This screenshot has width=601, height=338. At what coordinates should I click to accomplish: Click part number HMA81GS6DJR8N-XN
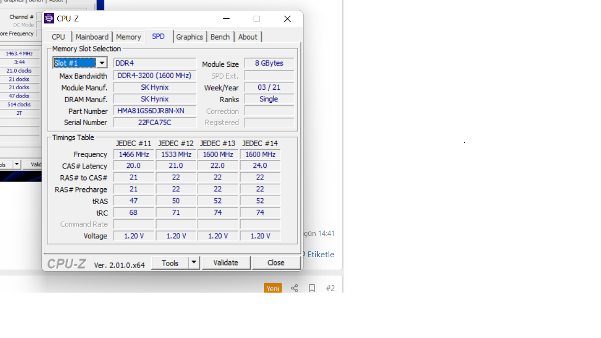tap(155, 111)
